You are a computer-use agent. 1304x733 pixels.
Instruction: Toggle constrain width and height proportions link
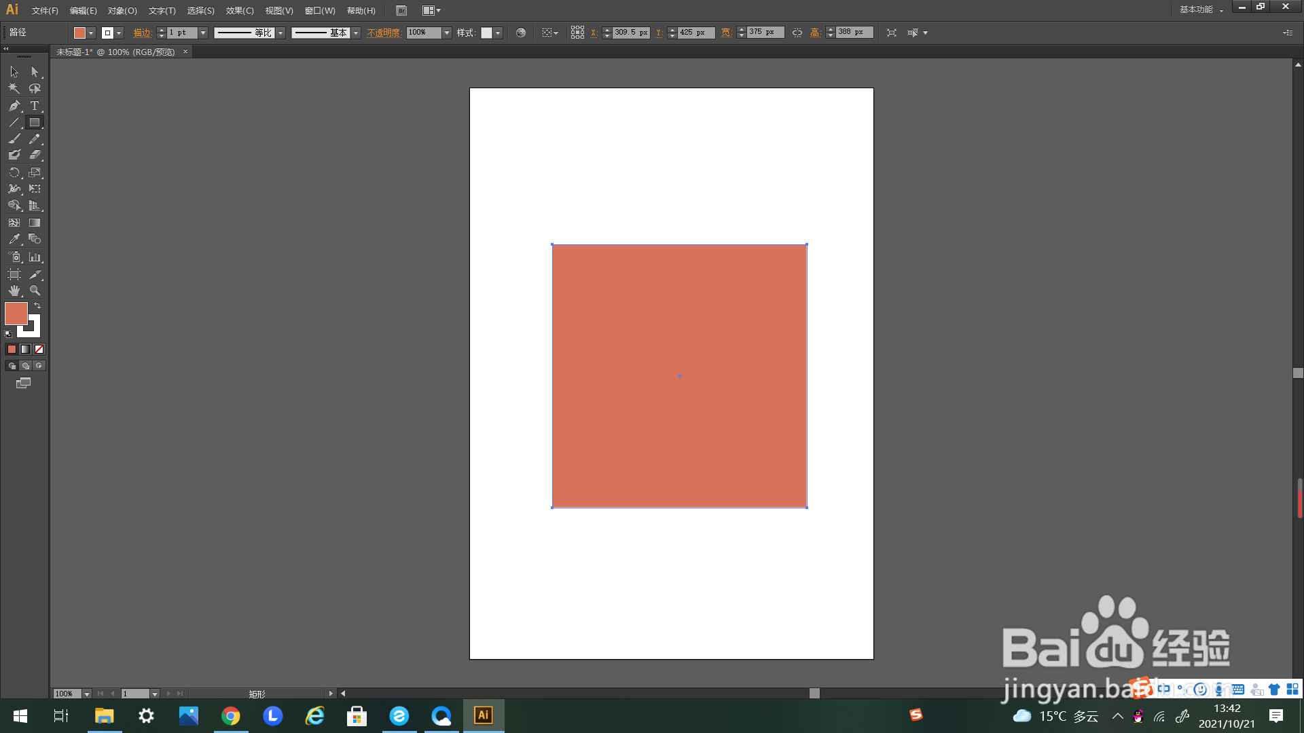[x=797, y=33]
